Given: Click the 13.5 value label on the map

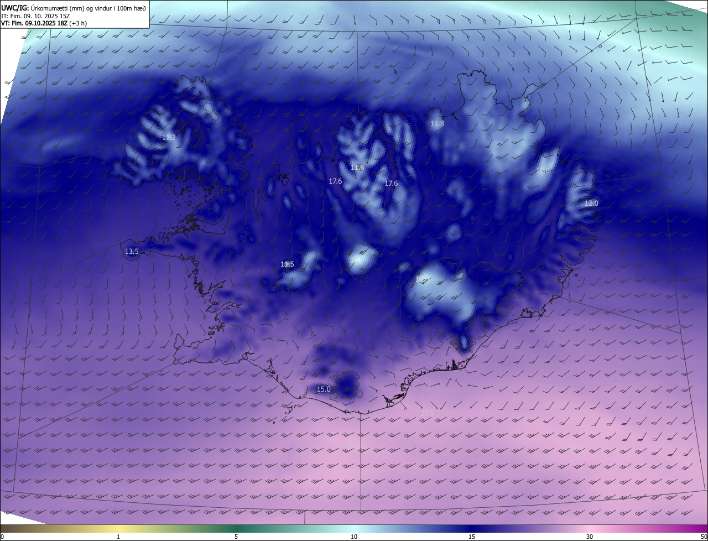Looking at the screenshot, I should pos(132,251).
